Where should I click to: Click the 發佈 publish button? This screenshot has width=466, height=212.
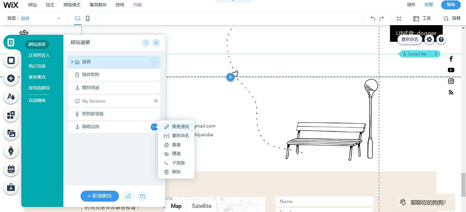(451, 5)
